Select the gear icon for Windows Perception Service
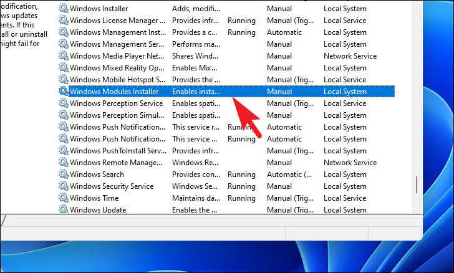Viewport: 454px width, 273px height. (x=64, y=103)
